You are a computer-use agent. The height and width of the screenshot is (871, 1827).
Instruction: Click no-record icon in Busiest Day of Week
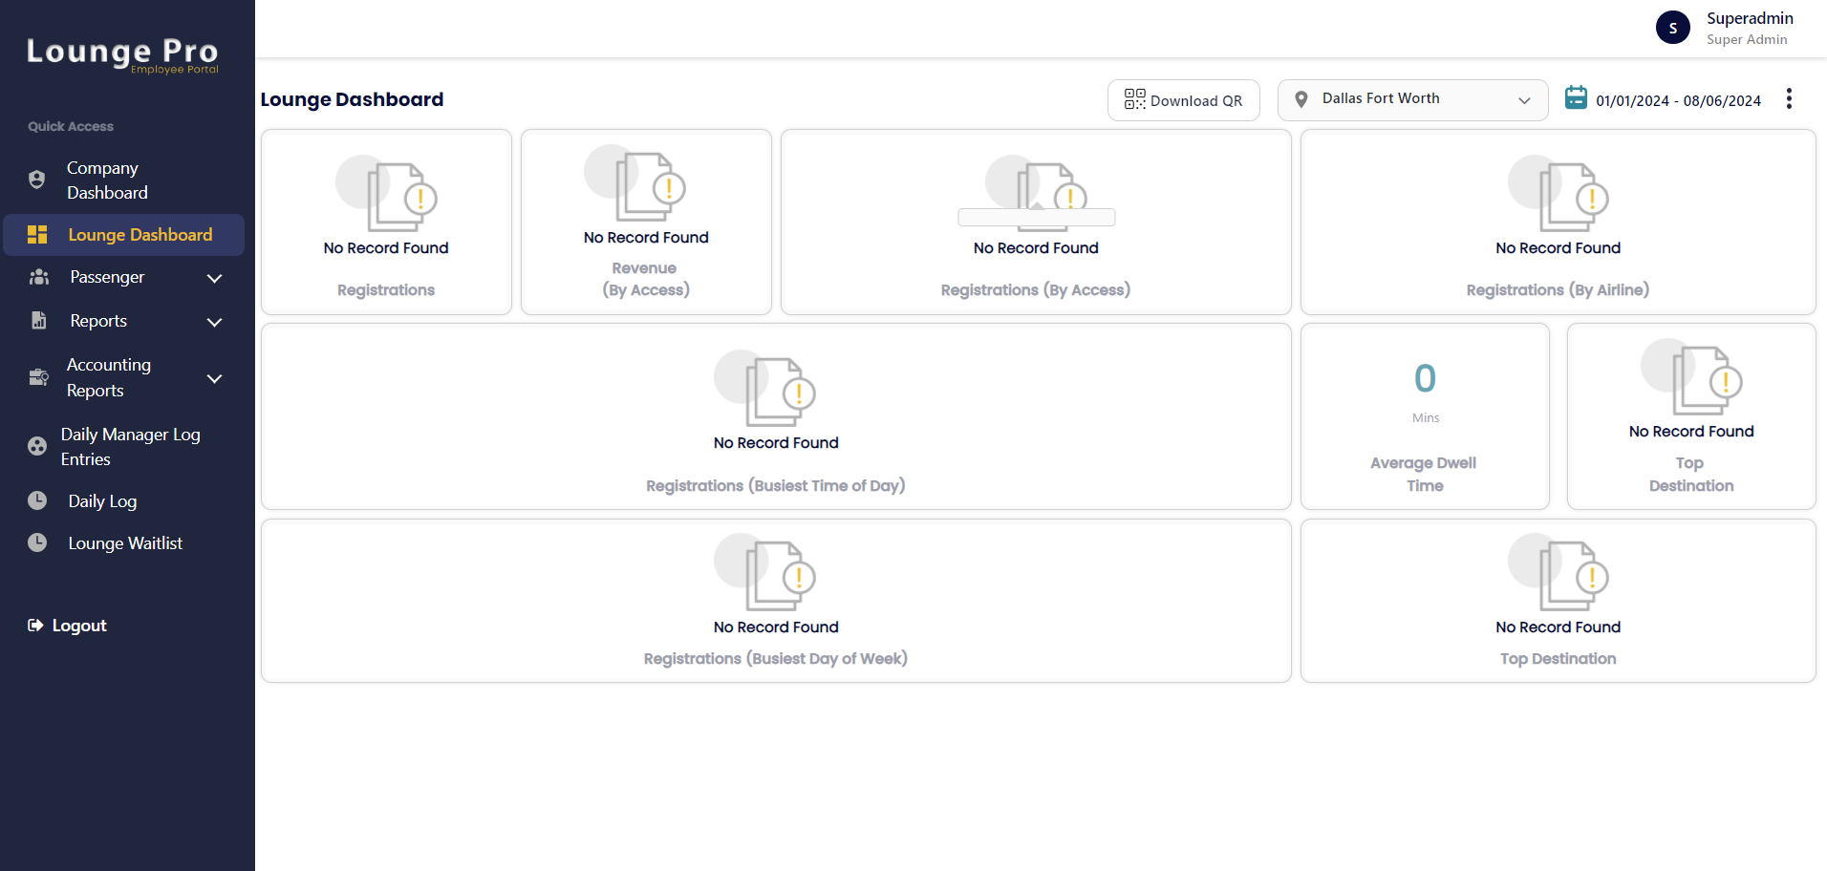coord(764,572)
